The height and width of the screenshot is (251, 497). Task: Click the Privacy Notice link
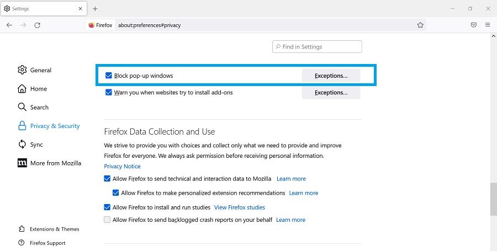[122, 166]
